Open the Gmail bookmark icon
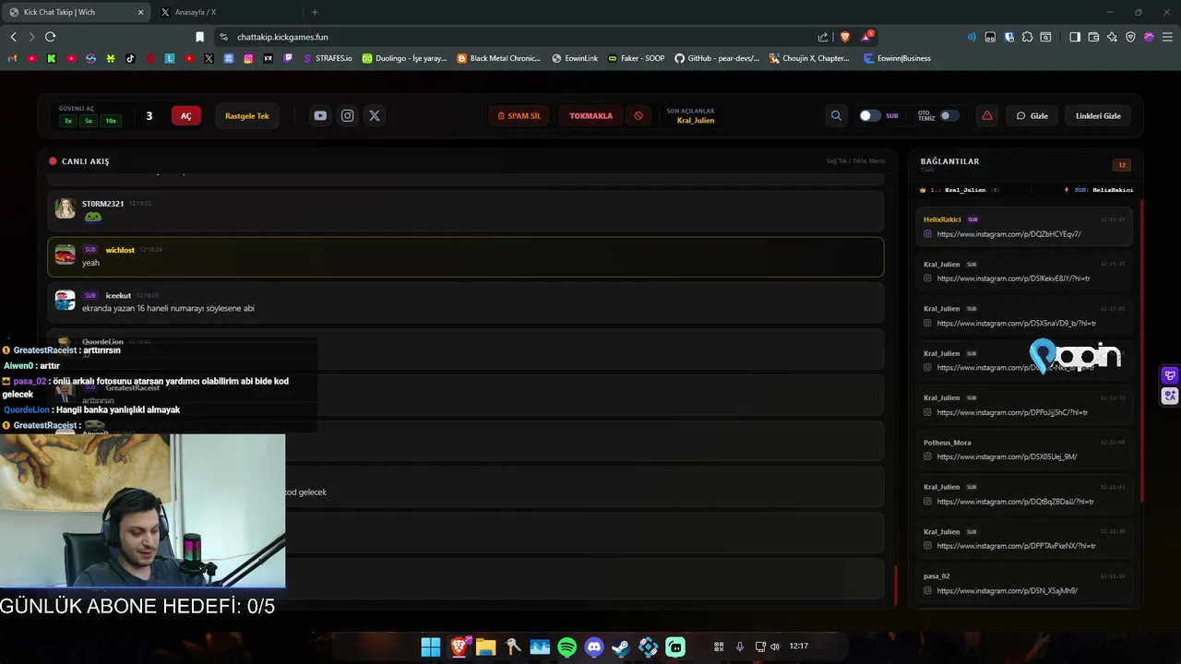The width and height of the screenshot is (1181, 664). (12, 58)
